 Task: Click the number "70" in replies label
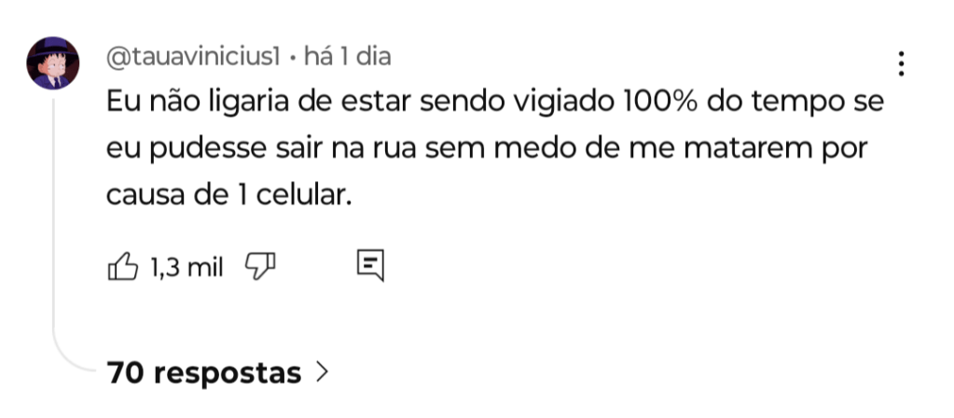click(126, 373)
